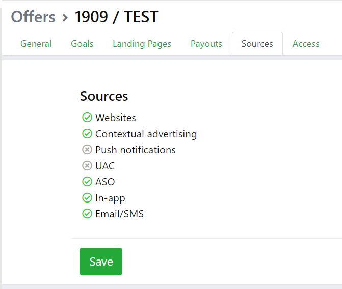
Task: Click the green check icon beside Websites
Action: pos(87,118)
